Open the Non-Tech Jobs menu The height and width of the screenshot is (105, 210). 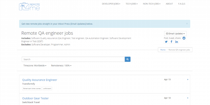pos(151,4)
